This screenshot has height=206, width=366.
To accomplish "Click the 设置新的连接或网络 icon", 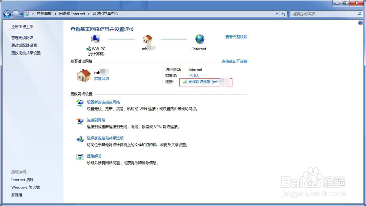I will point(80,103).
